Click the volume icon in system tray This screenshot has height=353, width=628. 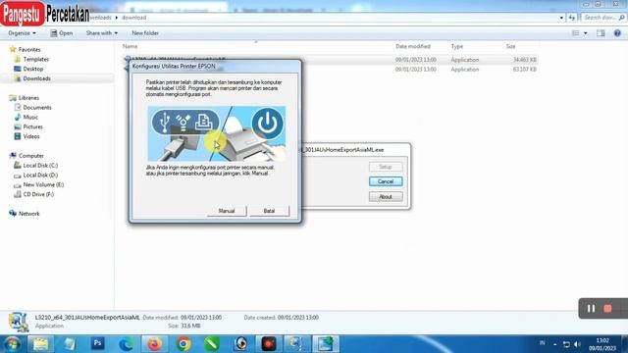578,344
